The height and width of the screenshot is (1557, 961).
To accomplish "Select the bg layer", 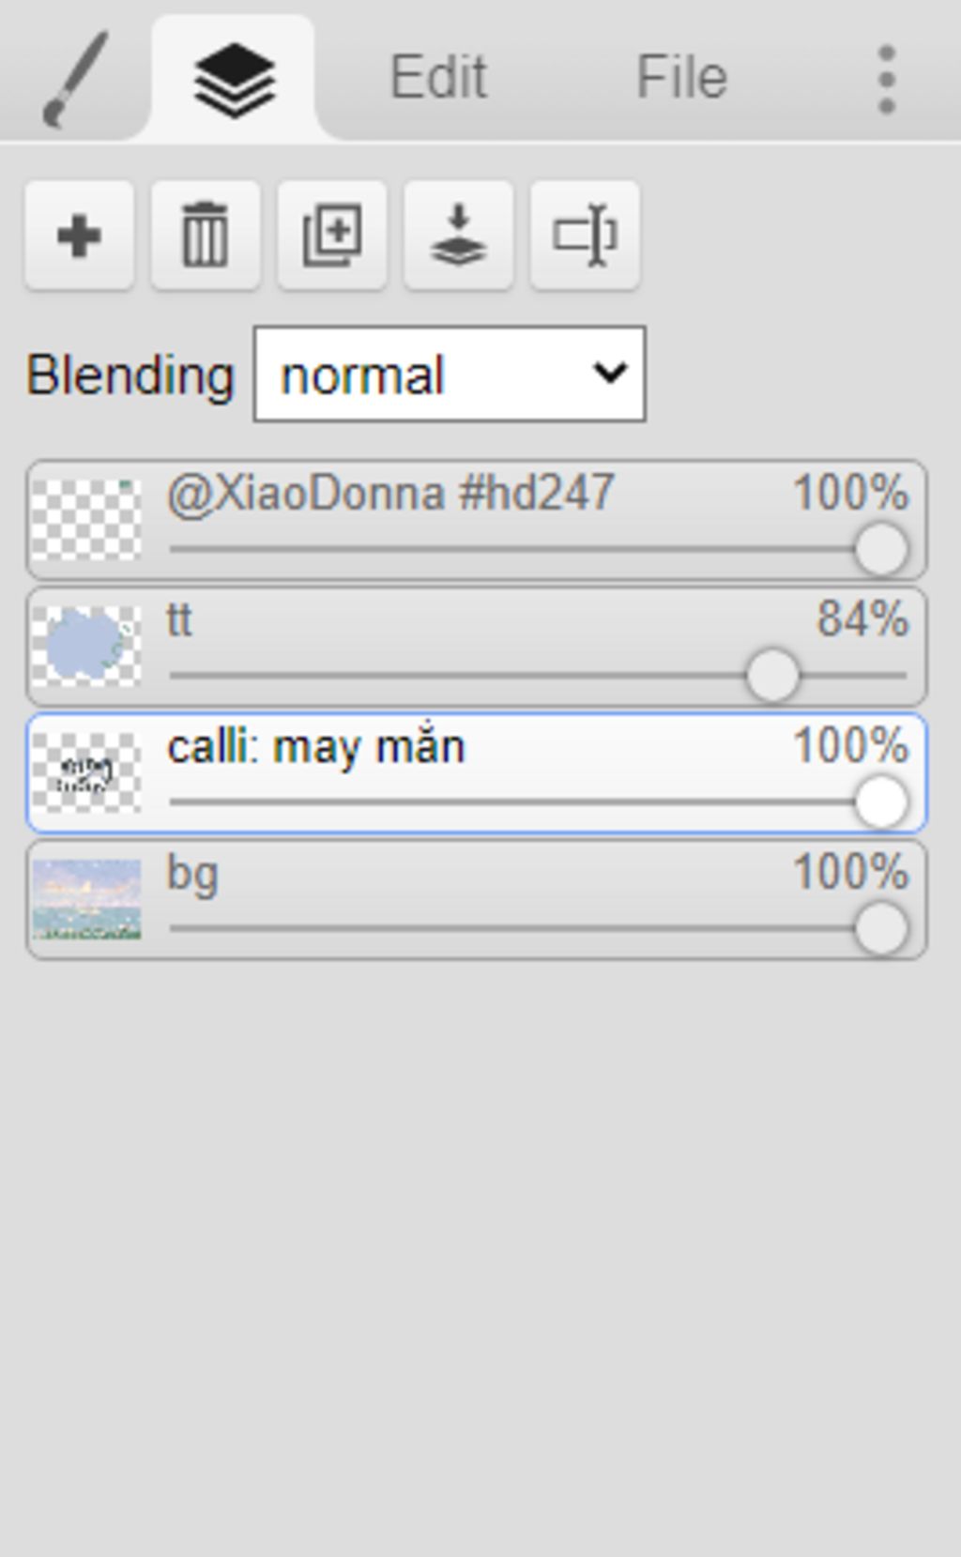I will [x=477, y=900].
